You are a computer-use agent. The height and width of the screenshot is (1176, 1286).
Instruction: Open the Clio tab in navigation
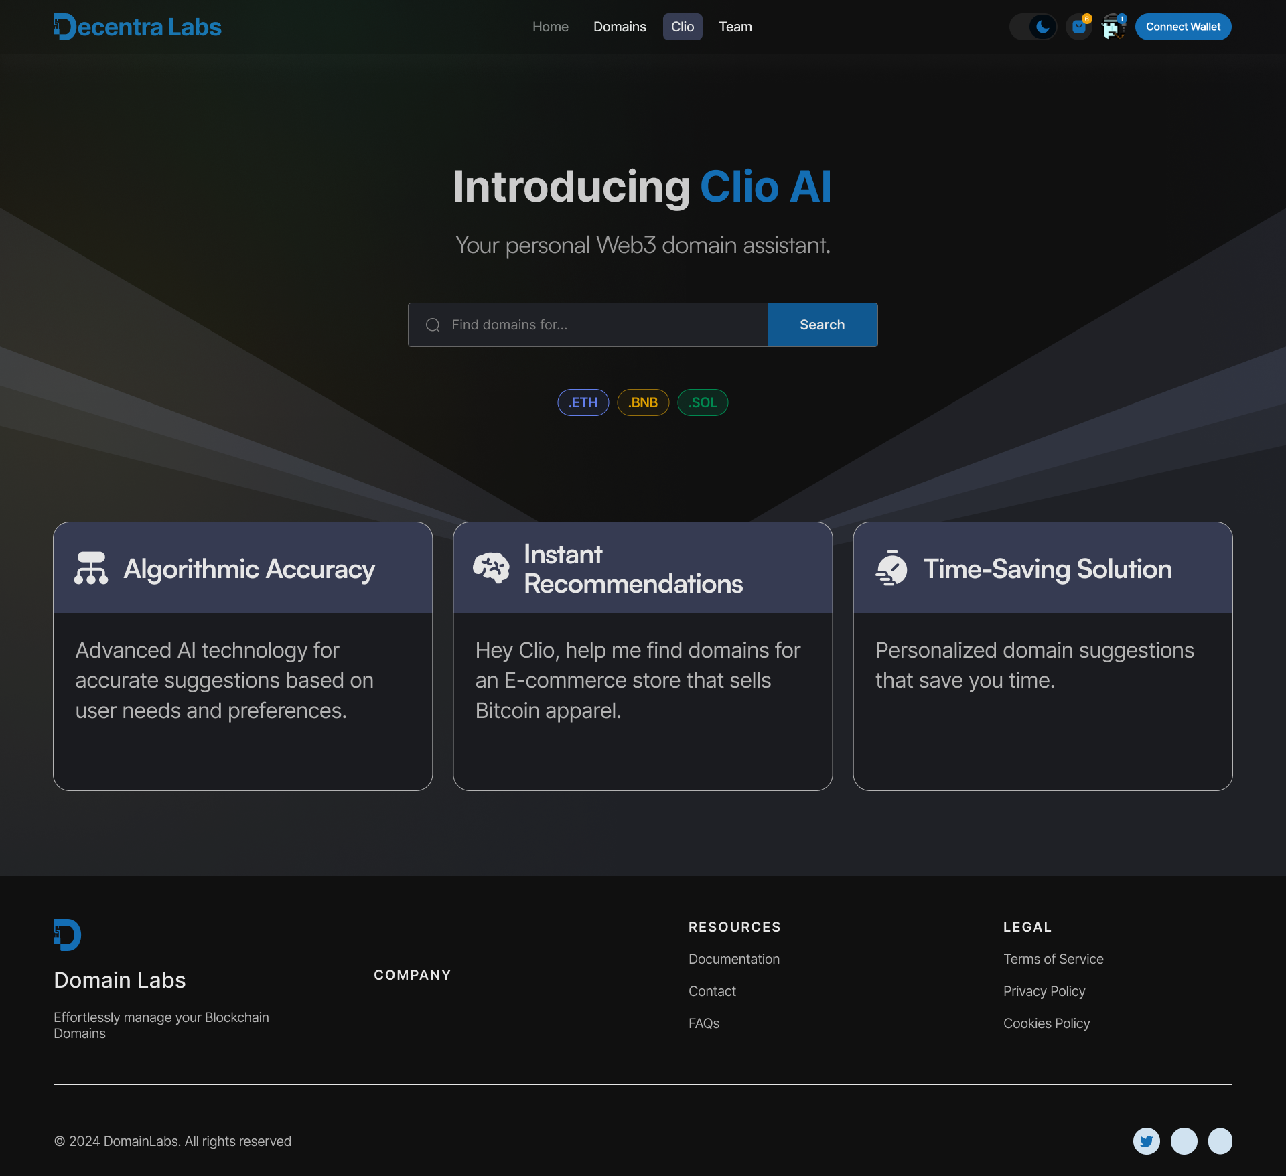pyautogui.click(x=682, y=27)
